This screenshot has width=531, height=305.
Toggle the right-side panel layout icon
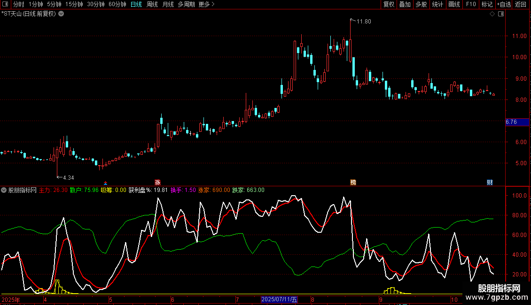click(501, 14)
